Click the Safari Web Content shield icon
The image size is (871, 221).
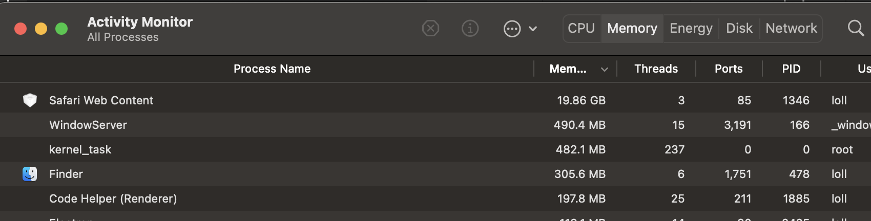click(x=30, y=100)
